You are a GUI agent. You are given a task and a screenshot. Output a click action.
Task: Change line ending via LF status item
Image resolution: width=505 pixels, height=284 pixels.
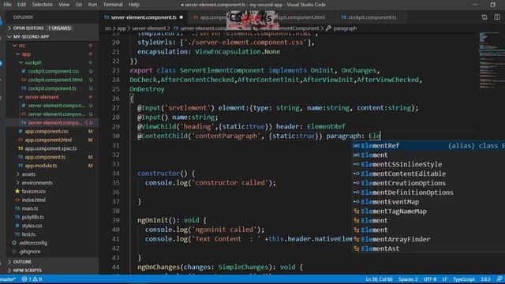(444, 279)
